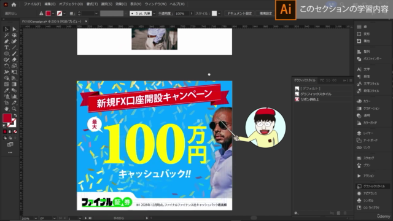Select the Column Graph tool
Screen dimensions: 393x221
pos(14,96)
